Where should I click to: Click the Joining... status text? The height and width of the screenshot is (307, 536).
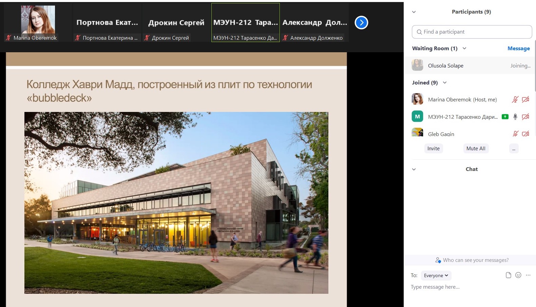(x=520, y=66)
